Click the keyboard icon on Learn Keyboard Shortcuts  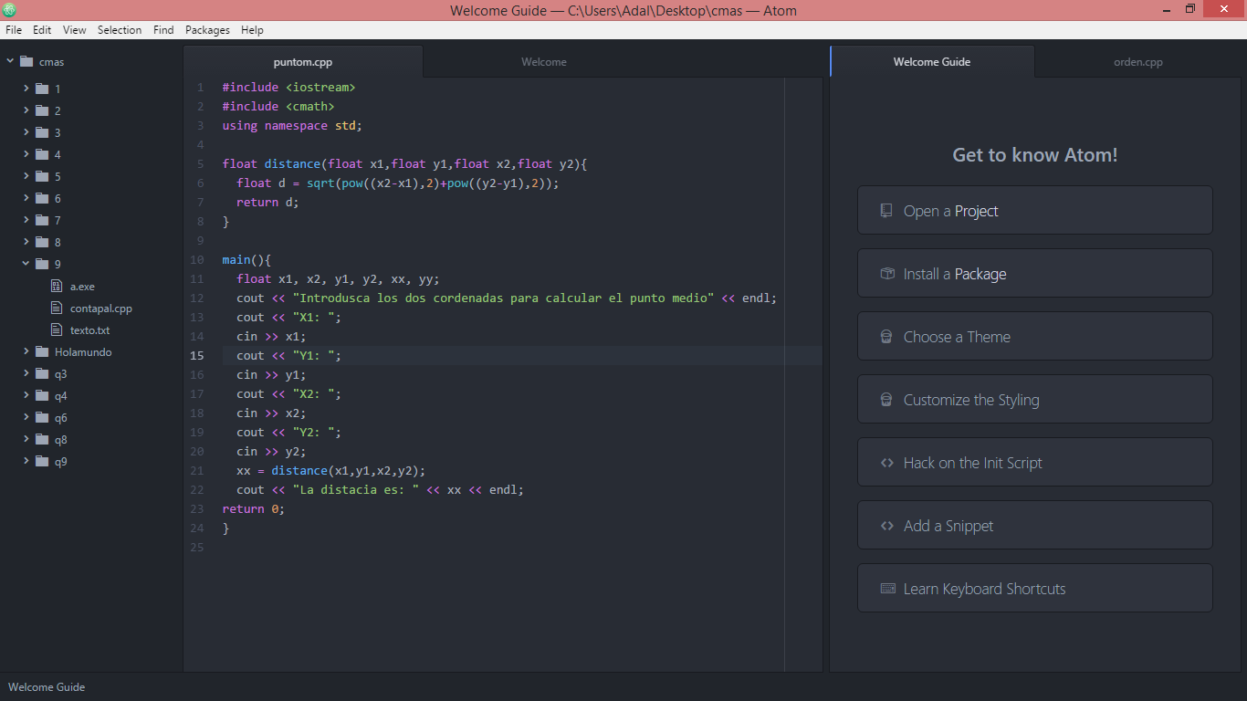(887, 589)
